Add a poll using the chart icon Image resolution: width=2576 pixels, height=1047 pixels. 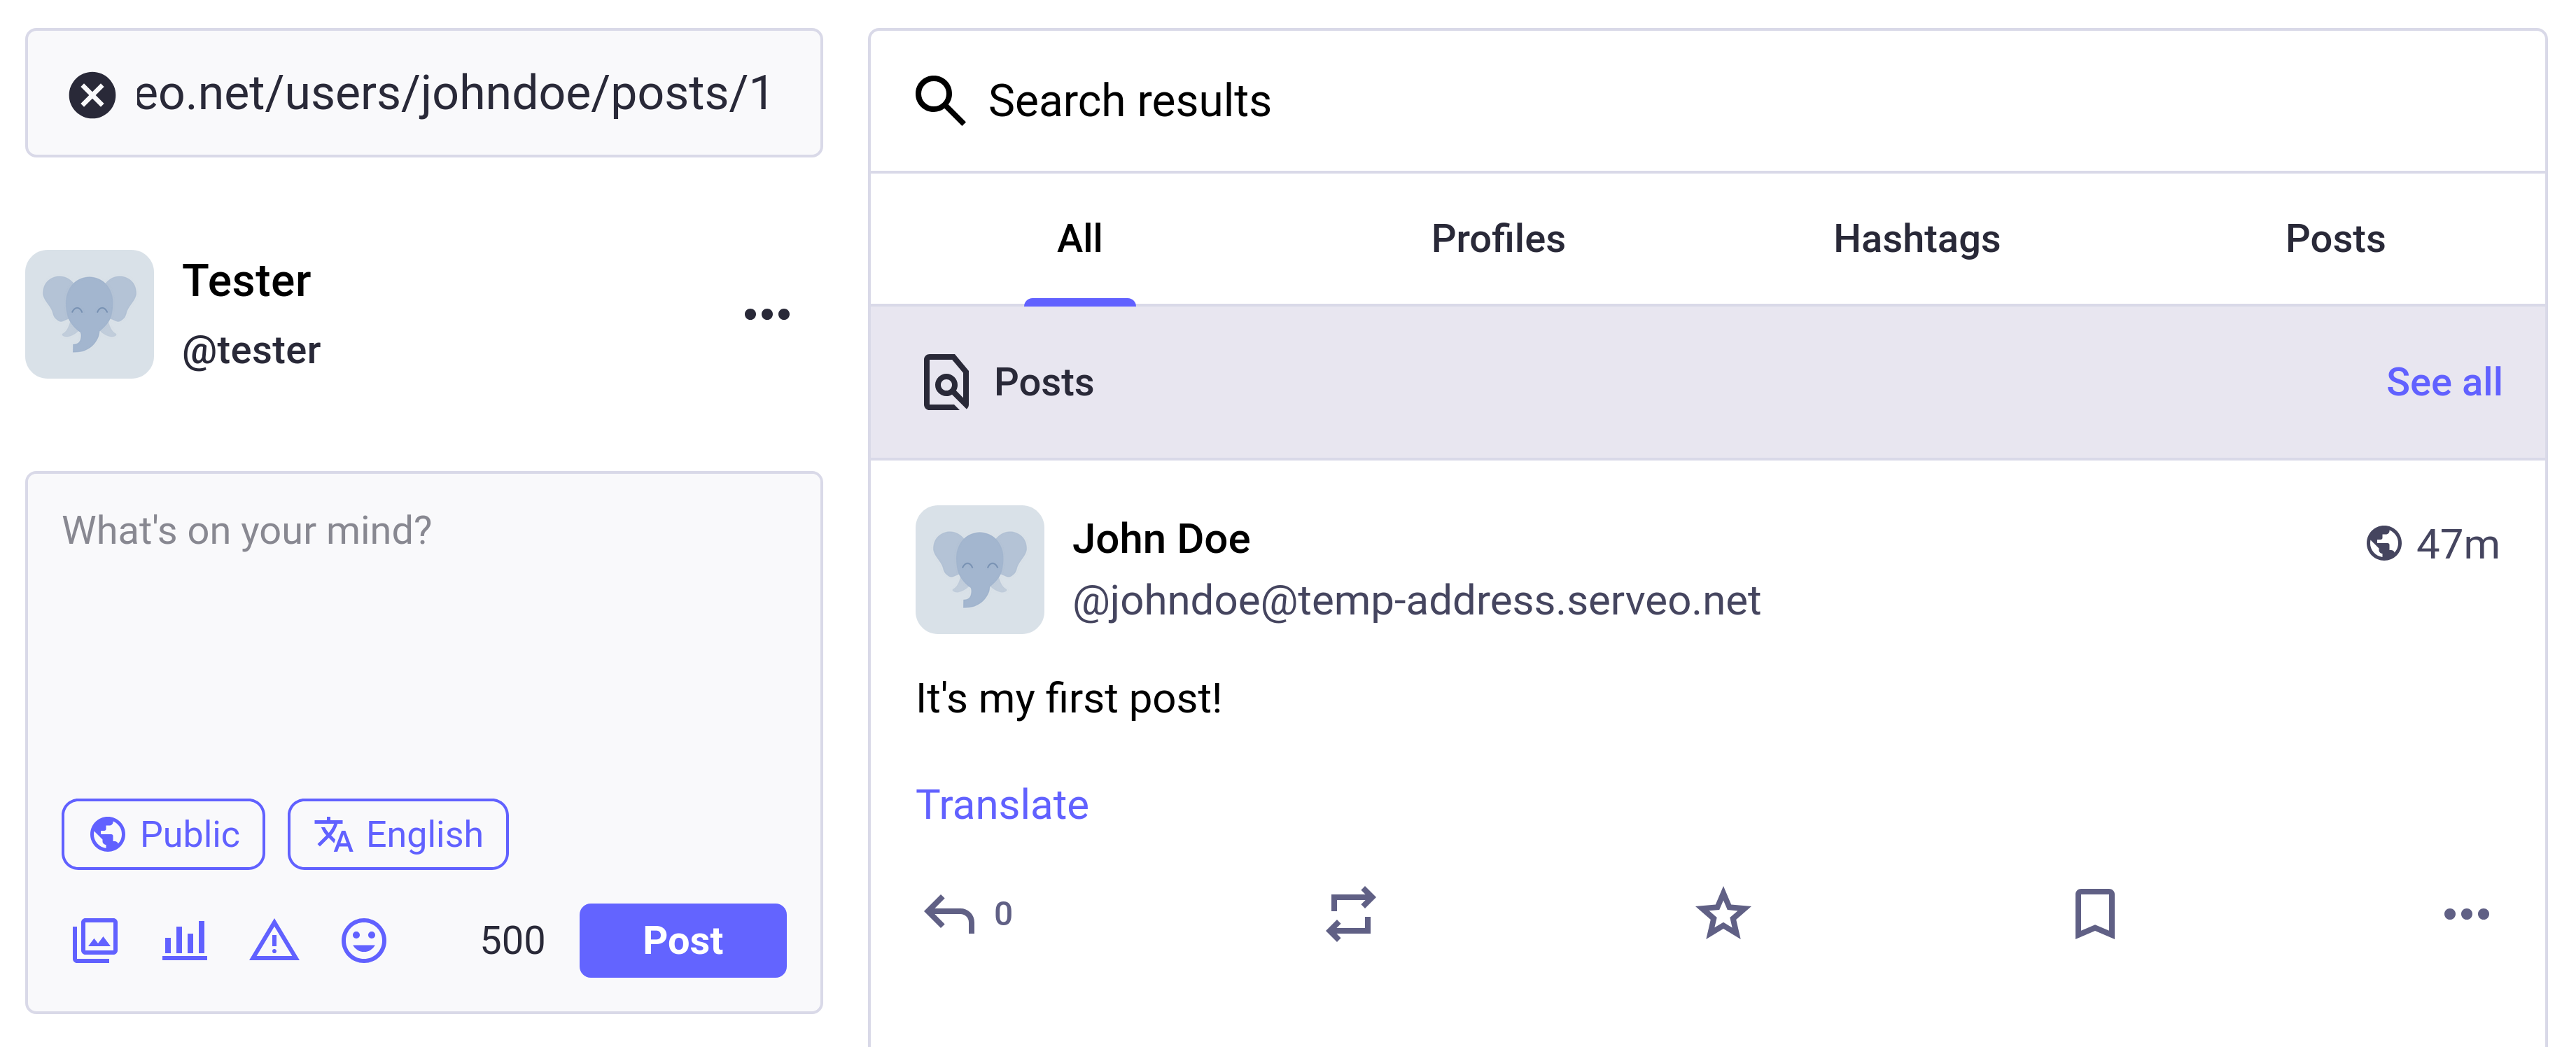185,941
